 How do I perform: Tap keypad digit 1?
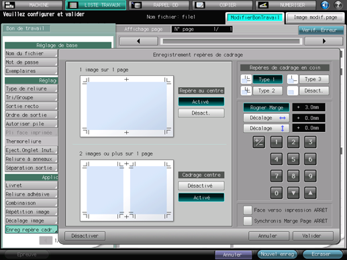click(277, 142)
